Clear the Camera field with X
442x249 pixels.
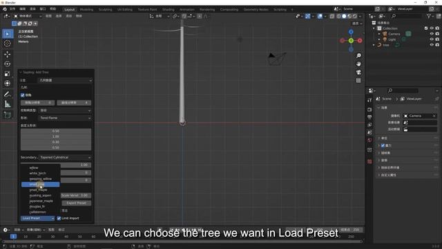point(434,116)
